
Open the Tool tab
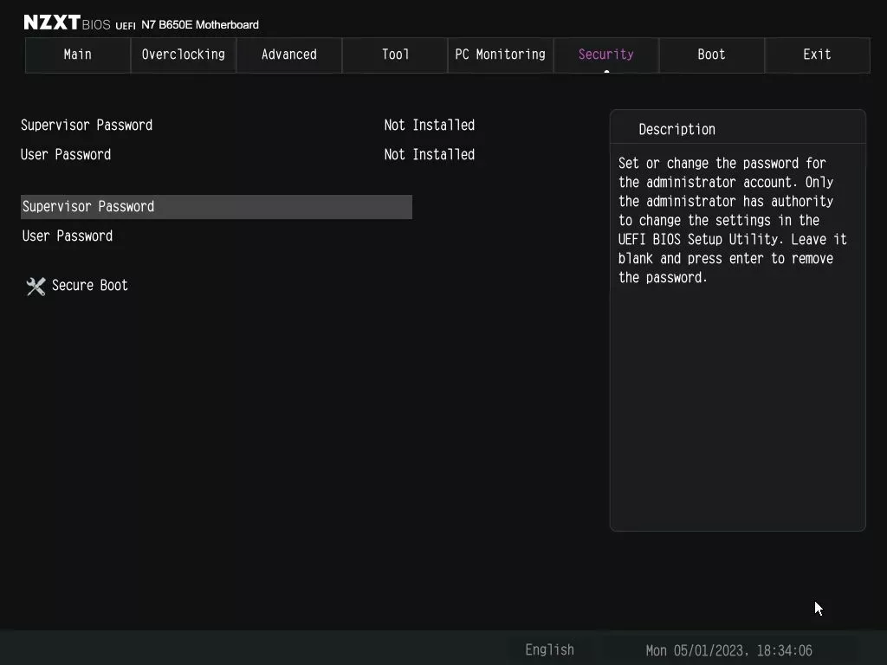point(394,55)
